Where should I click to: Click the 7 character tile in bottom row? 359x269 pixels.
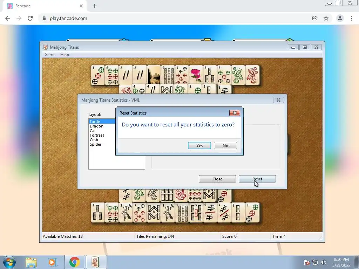point(224,213)
